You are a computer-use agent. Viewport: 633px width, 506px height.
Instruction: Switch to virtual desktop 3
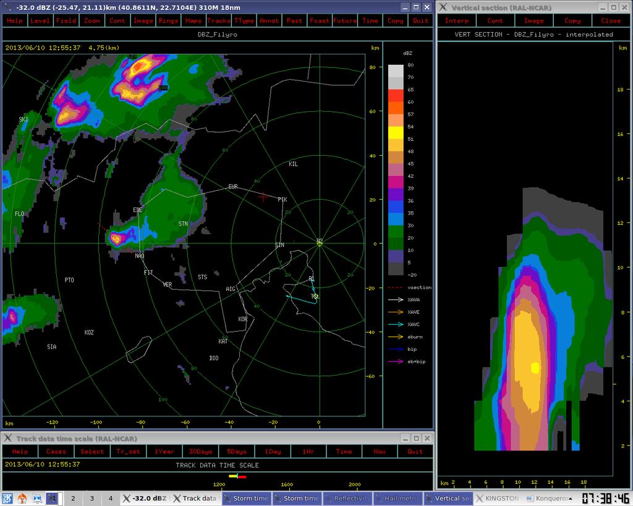(x=92, y=499)
